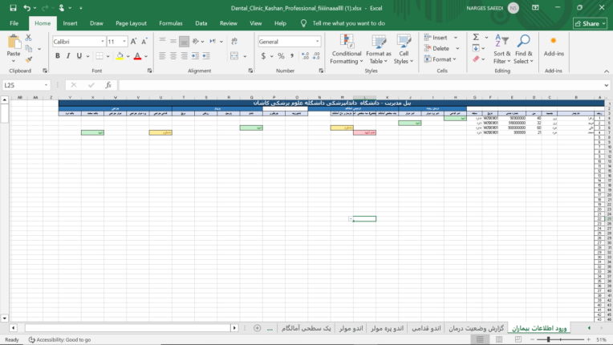Click Tell me what you want to do
The width and height of the screenshot is (613, 345).
348,23
